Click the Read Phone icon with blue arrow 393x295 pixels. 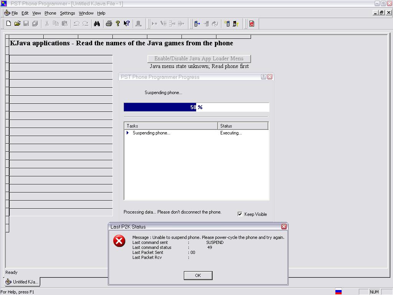[197, 23]
